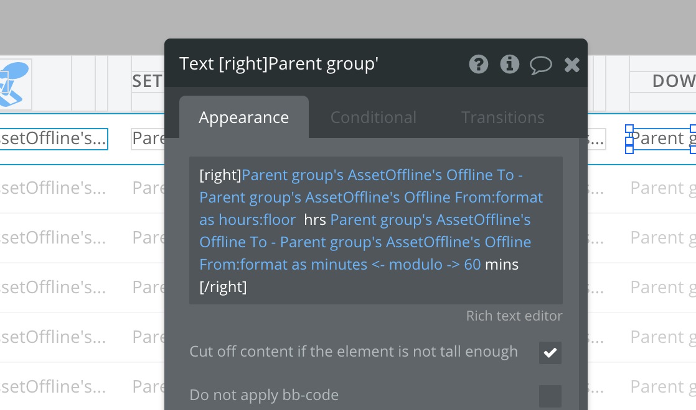This screenshot has height=410, width=696.
Task: Close the Text property editor
Action: tap(571, 64)
